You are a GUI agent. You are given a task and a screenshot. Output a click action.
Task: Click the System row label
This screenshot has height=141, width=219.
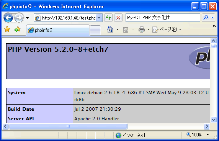click(x=16, y=93)
